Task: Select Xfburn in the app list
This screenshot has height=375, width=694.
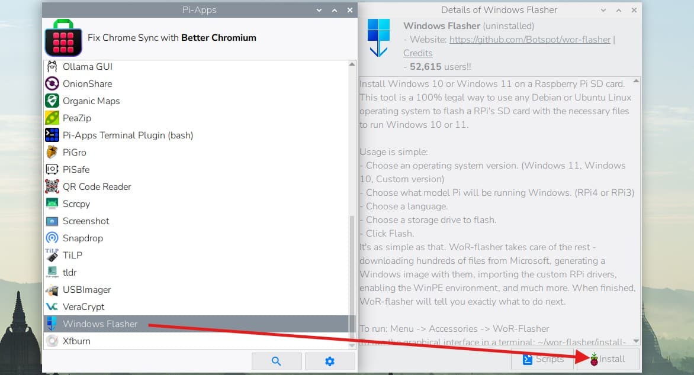Action: 76,341
